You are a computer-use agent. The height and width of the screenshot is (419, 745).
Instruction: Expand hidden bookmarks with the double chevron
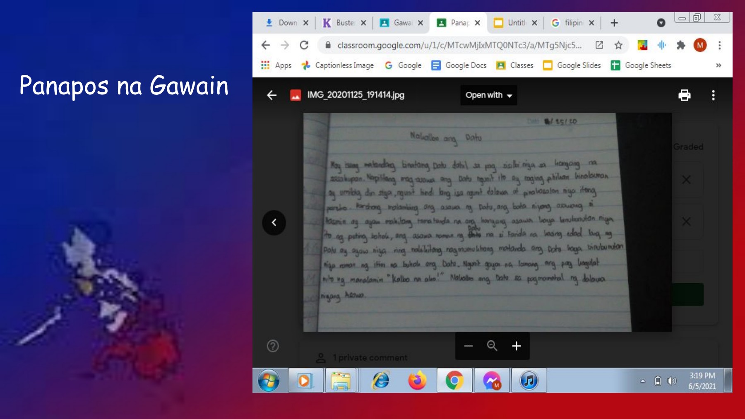tap(719, 65)
